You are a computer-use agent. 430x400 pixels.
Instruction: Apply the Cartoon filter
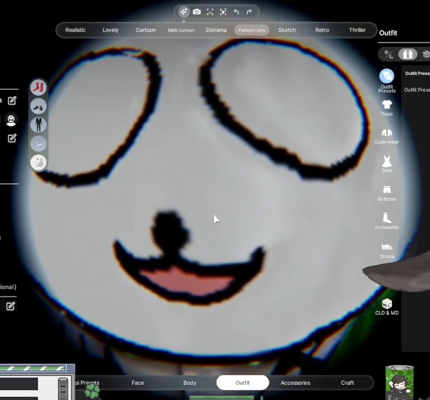(146, 30)
